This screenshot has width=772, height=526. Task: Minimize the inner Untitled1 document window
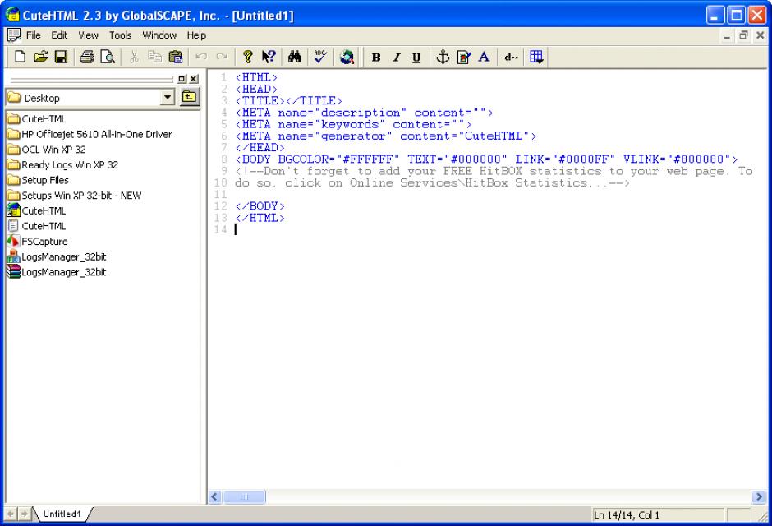(727, 35)
